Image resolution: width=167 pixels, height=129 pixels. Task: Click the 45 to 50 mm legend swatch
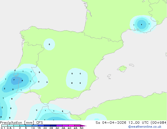tap(77, 126)
